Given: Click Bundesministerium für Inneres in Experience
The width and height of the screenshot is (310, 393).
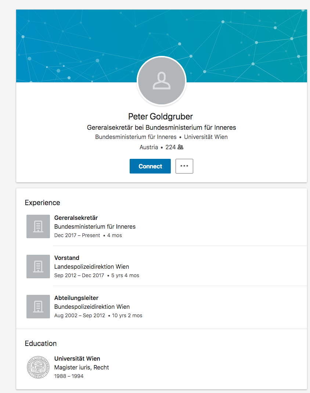Looking at the screenshot, I should point(95,226).
